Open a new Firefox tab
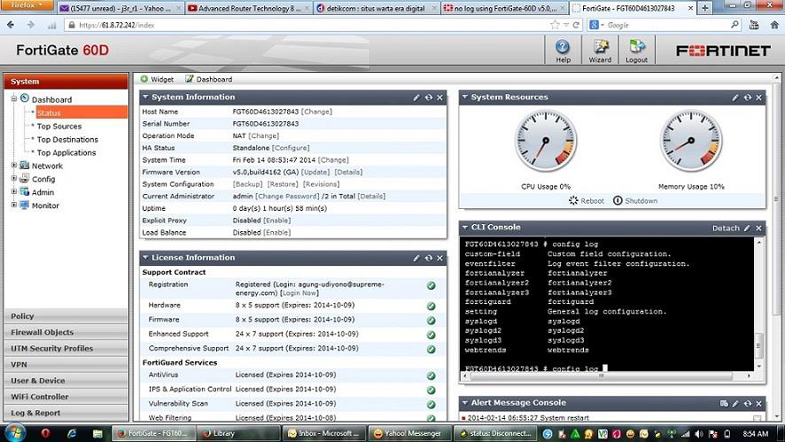This screenshot has width=785, height=442. (x=705, y=7)
